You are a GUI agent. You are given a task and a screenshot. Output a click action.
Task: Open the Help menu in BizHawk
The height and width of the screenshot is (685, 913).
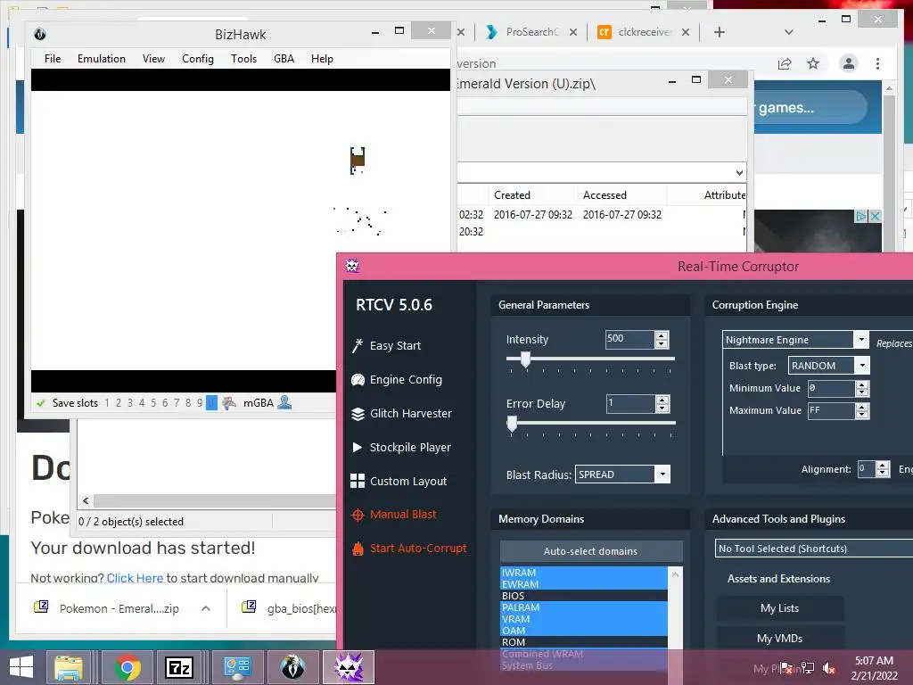point(322,59)
